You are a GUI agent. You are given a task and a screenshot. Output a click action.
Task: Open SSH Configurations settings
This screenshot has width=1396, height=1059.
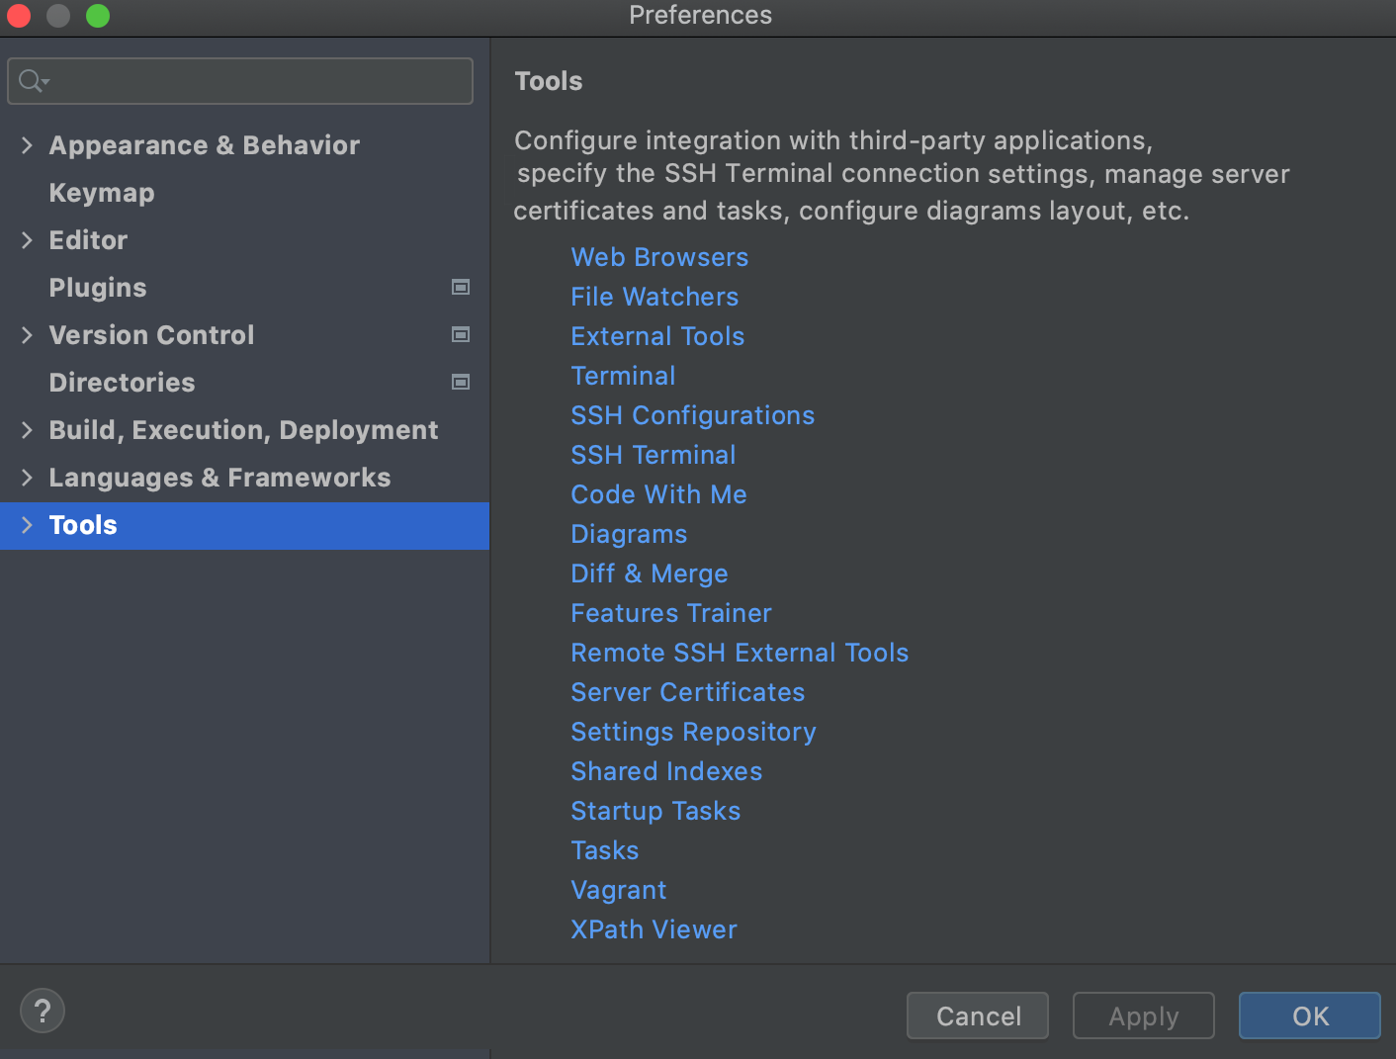(x=692, y=414)
